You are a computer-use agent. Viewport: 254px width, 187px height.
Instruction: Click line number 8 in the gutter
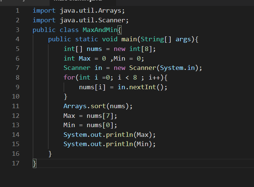[x=17, y=77]
